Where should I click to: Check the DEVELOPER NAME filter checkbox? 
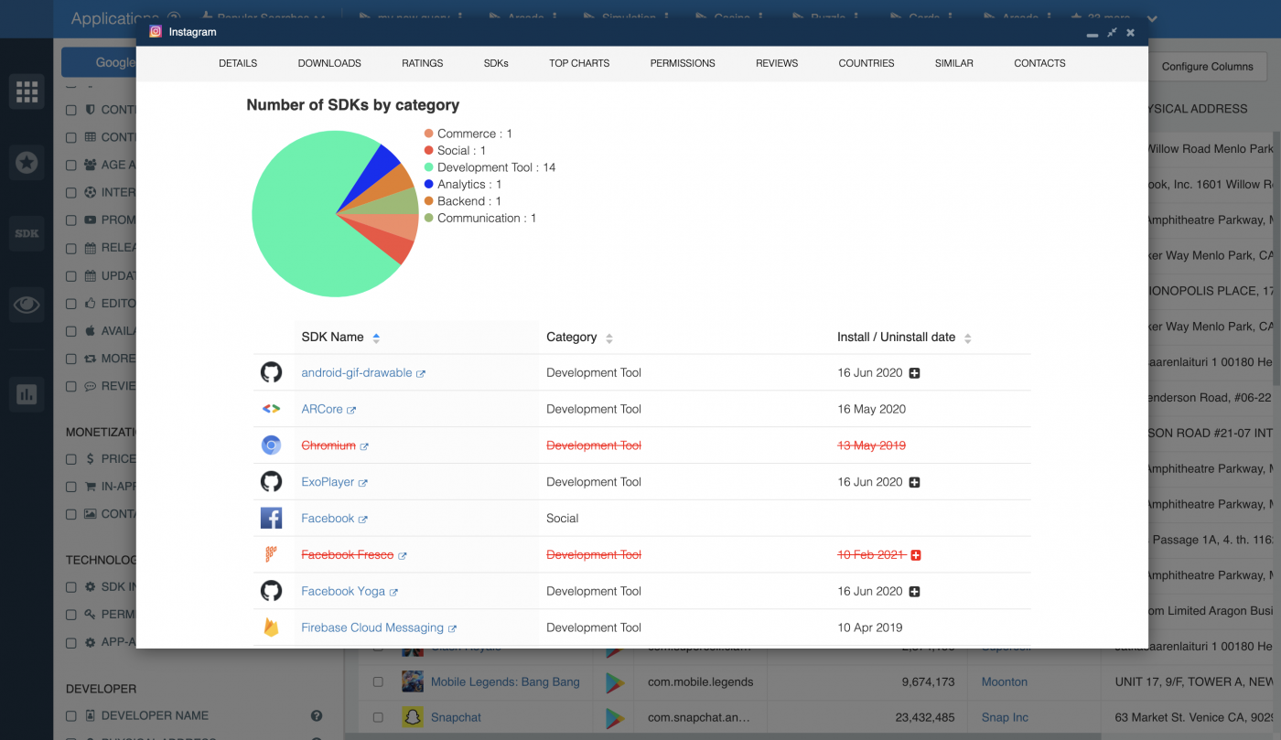(x=70, y=715)
